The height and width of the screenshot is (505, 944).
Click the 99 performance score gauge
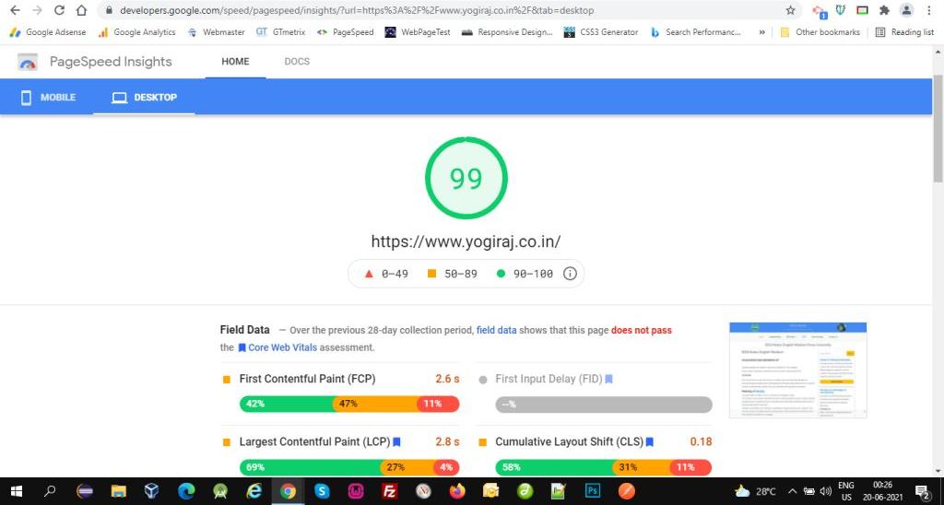[x=466, y=178]
